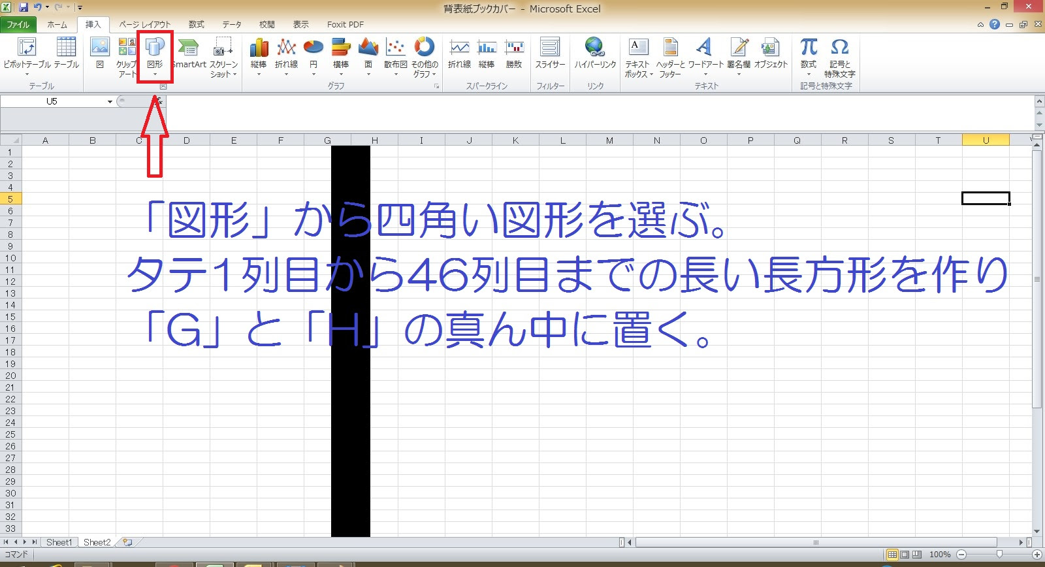This screenshot has width=1045, height=567.
Task: Insert a 数式 equation
Action: tap(809, 56)
